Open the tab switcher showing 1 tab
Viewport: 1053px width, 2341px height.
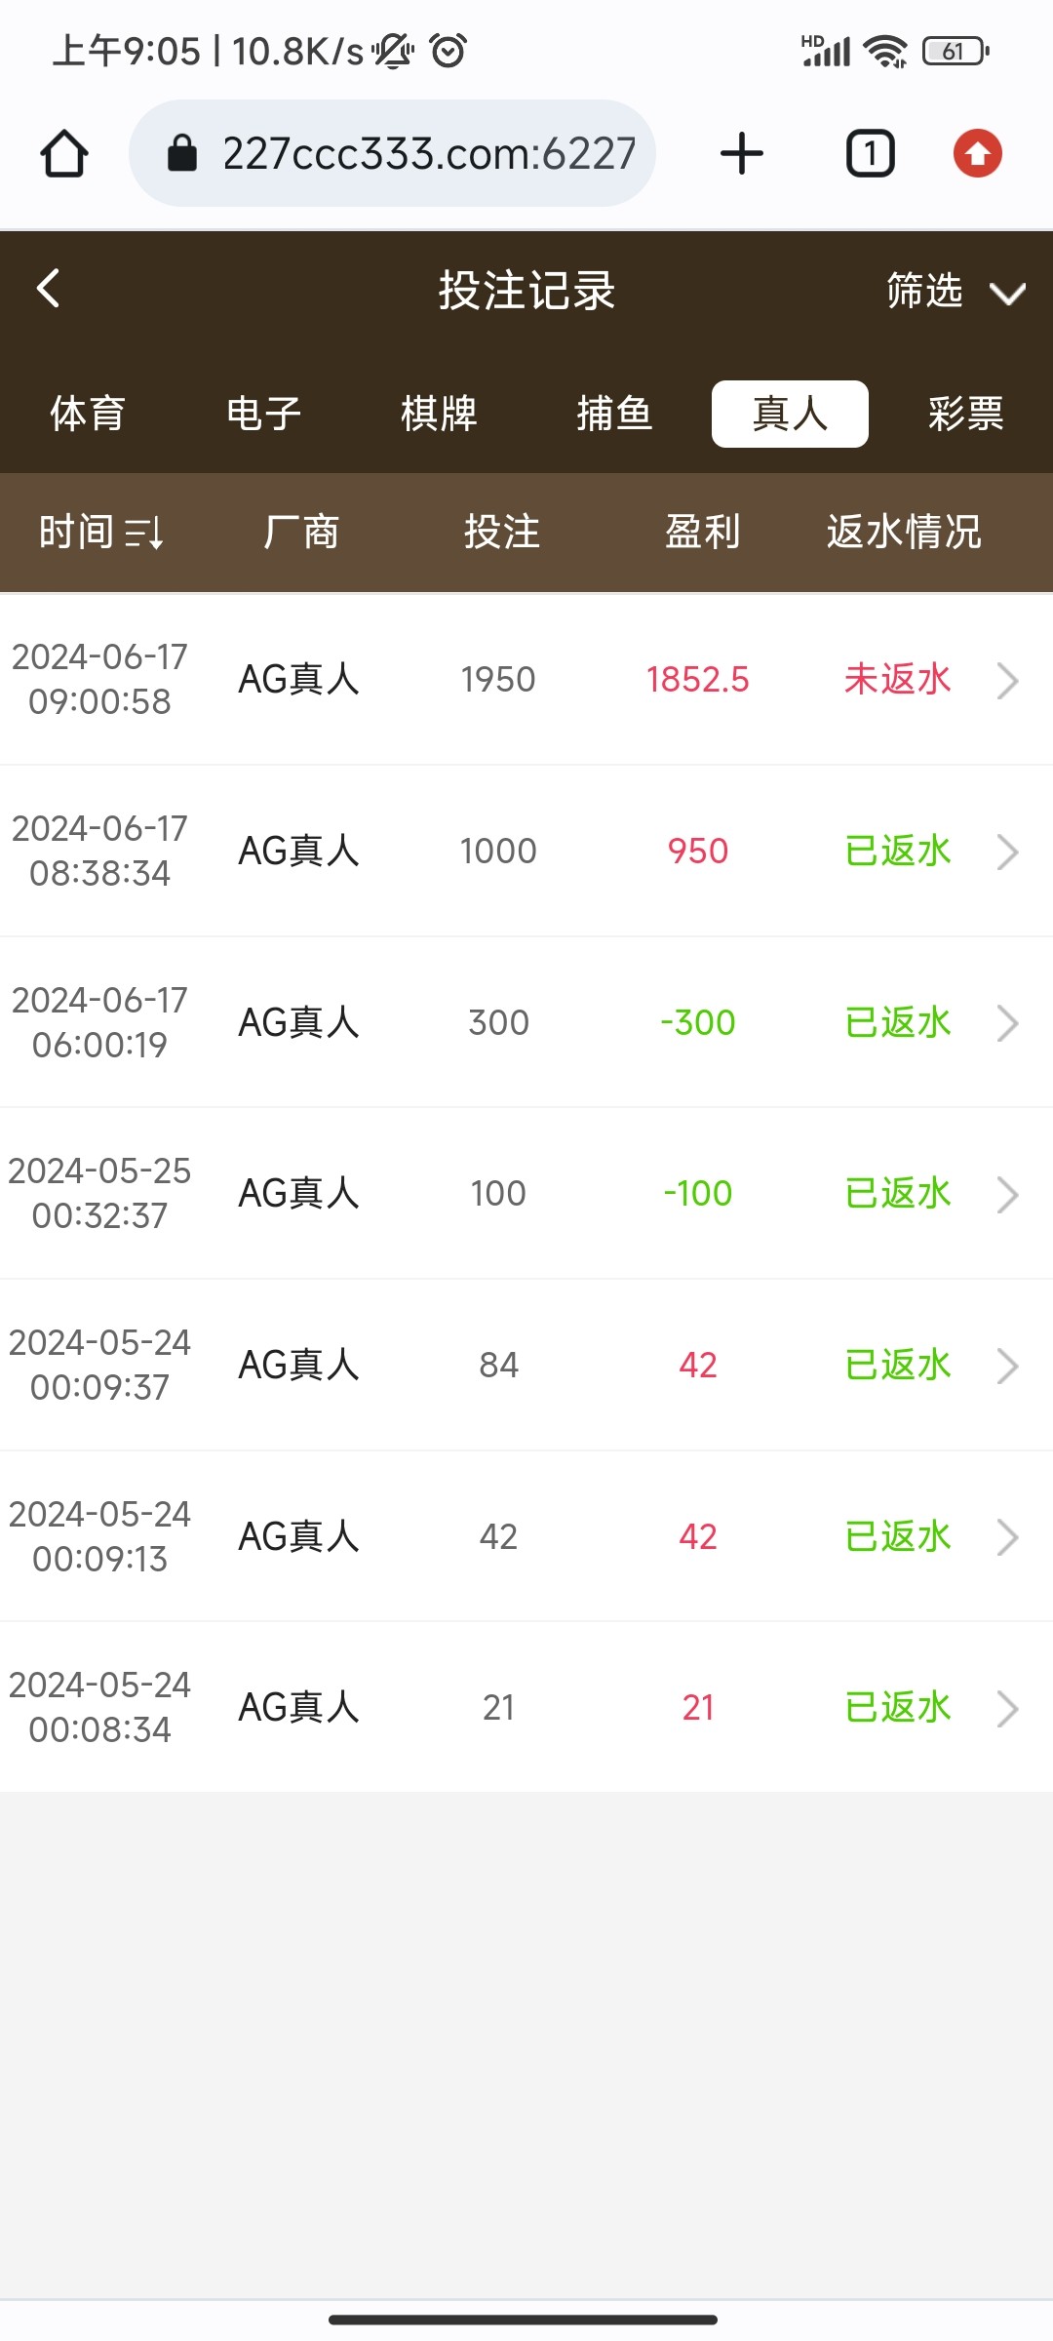pos(870,154)
